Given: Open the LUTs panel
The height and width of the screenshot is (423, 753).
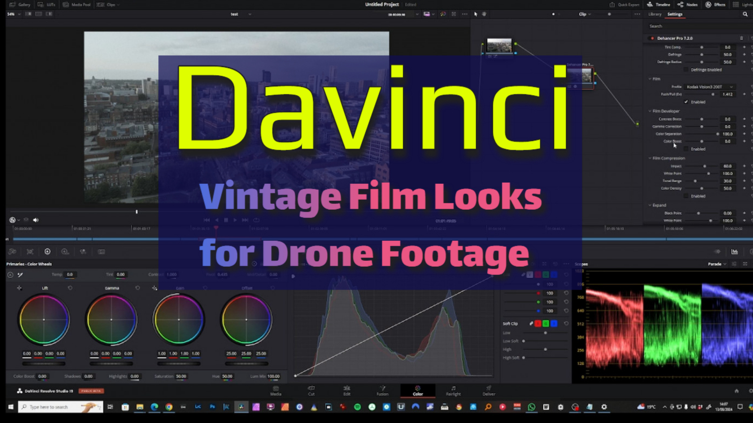Looking at the screenshot, I should [45, 4].
